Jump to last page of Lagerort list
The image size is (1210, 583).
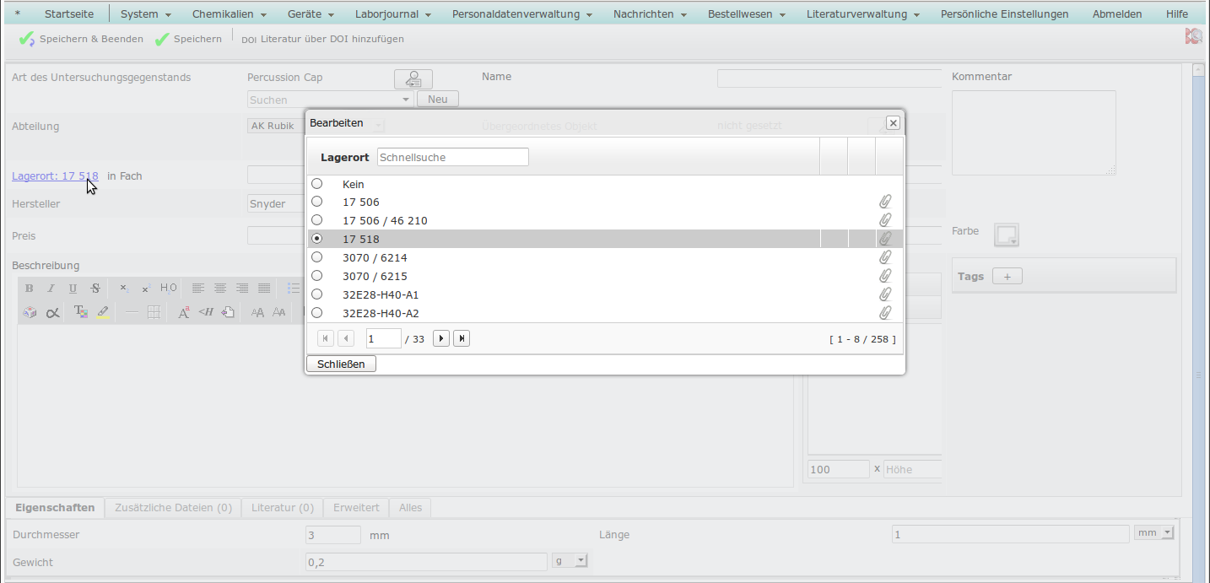click(461, 338)
